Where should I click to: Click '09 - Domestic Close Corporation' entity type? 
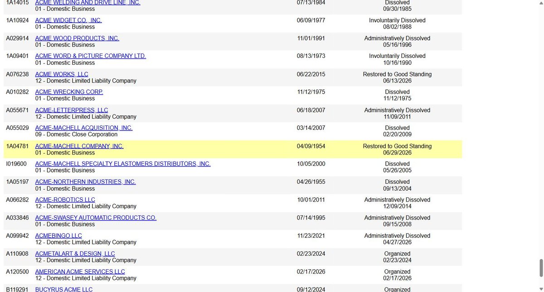pos(76,134)
